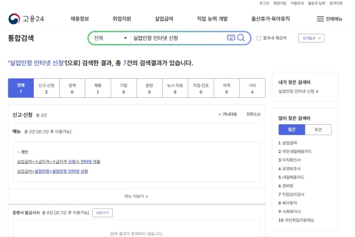Click popular keyword 5 내일배움카드
This screenshot has height=237, width=355.
coord(291,177)
